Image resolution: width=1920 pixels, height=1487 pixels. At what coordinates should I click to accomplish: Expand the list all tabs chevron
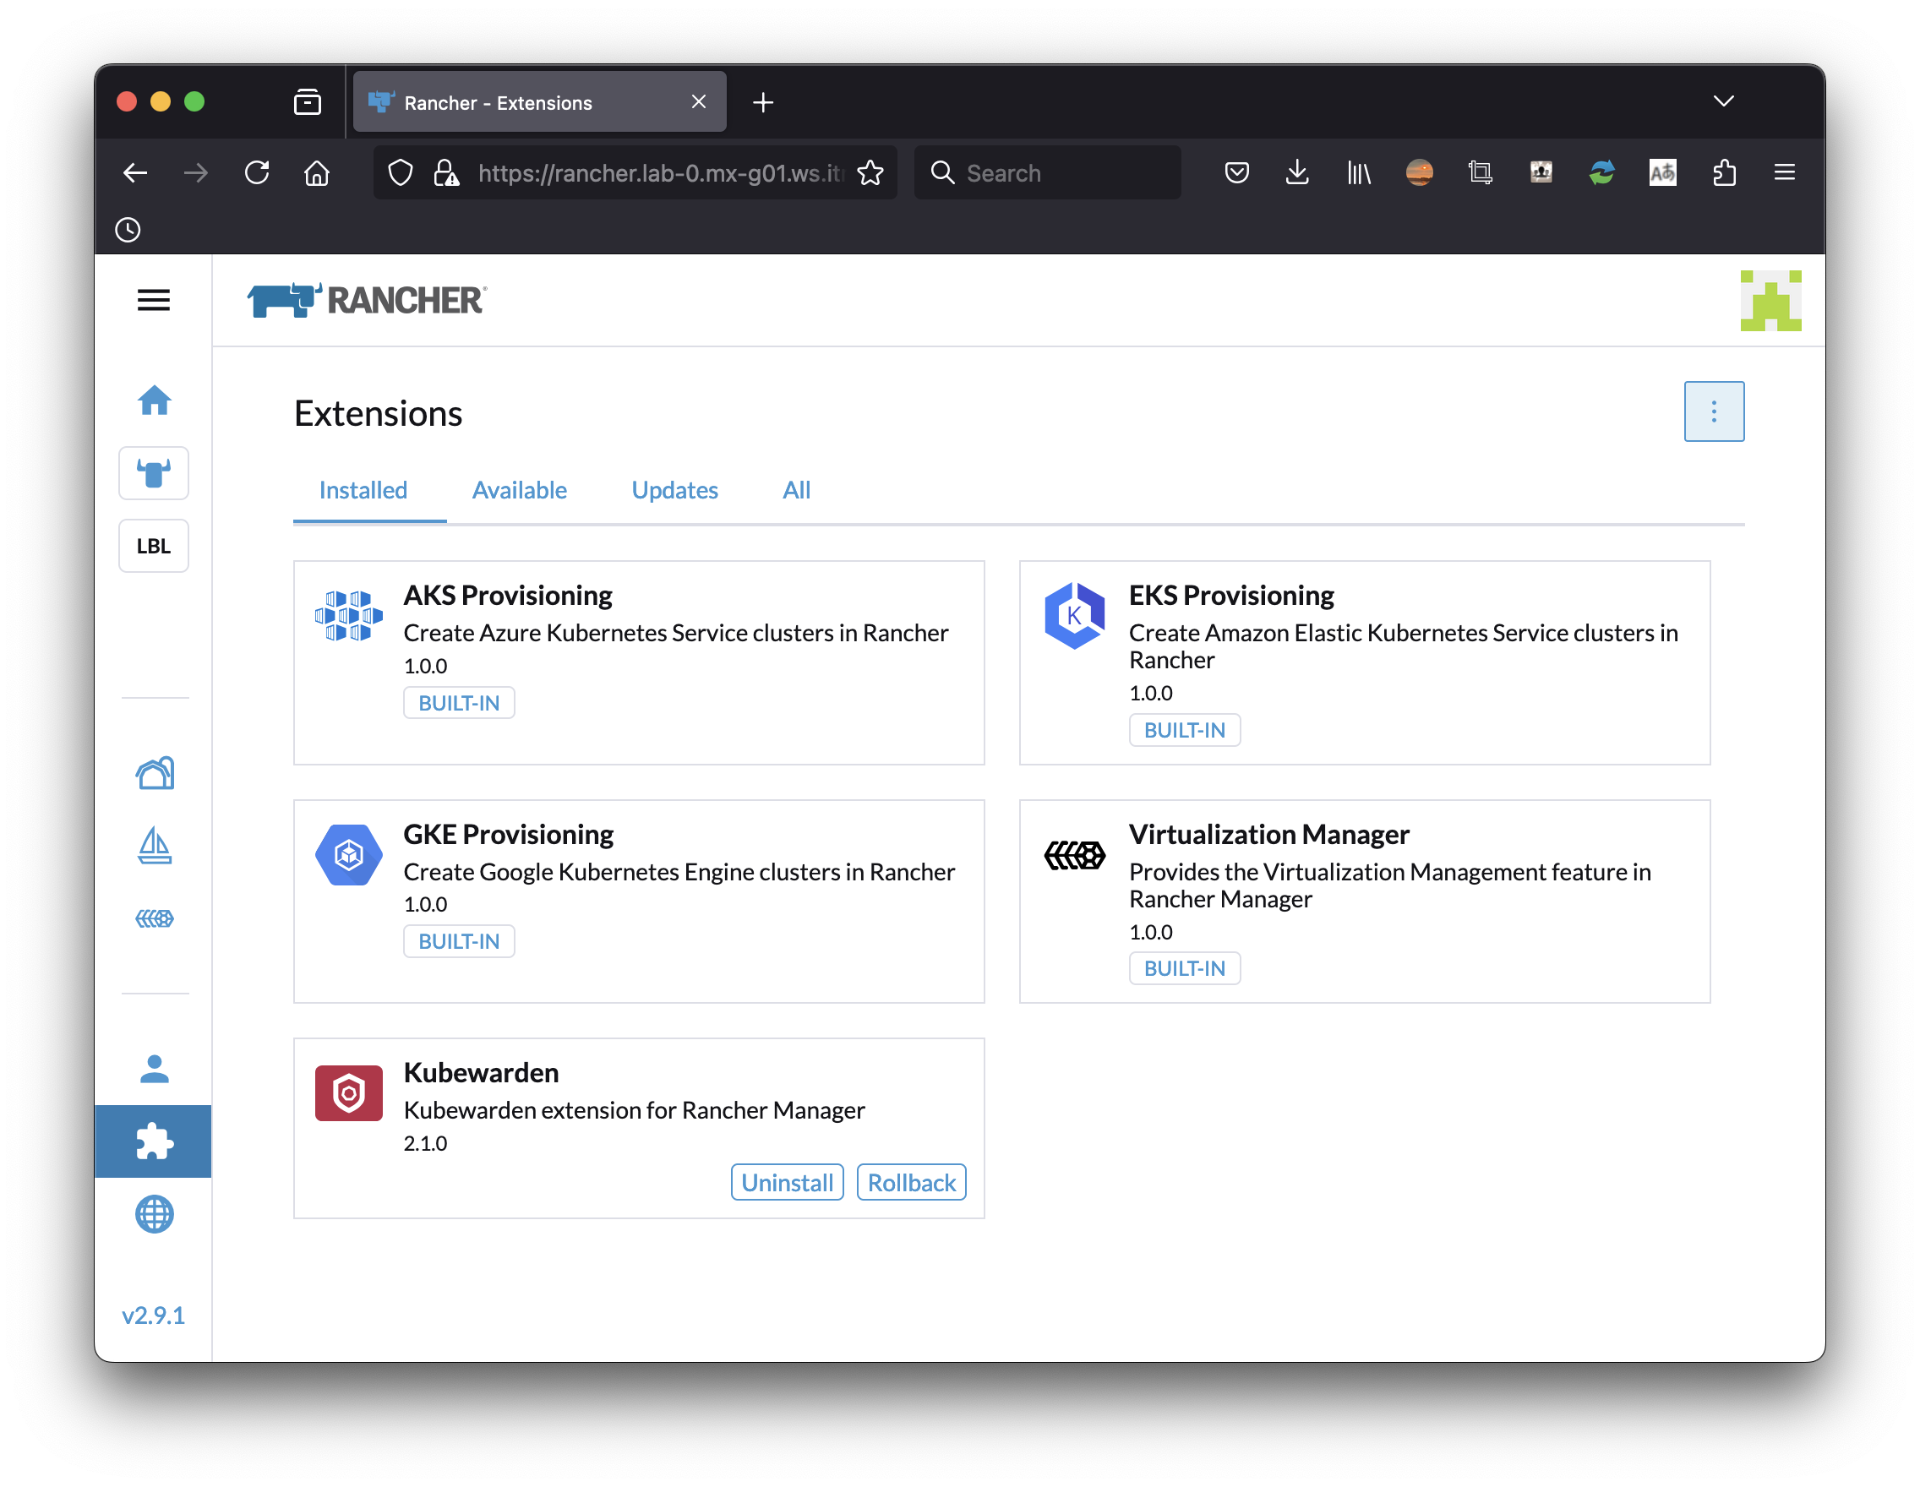coord(1724,102)
